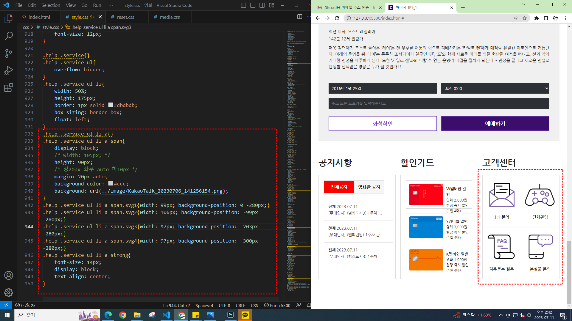Open the 오전 0:00 time dropdown
Image resolution: width=572 pixels, height=321 pixels.
click(495, 89)
